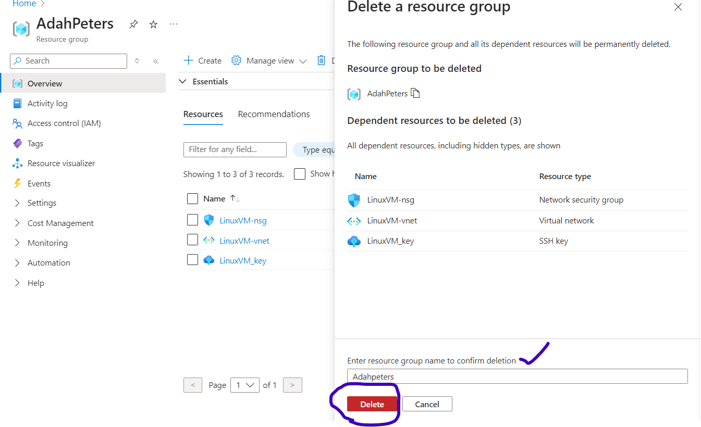Screen dimensions: 701x427
Task: Copy the AdahPeters resource group name
Action: point(415,93)
